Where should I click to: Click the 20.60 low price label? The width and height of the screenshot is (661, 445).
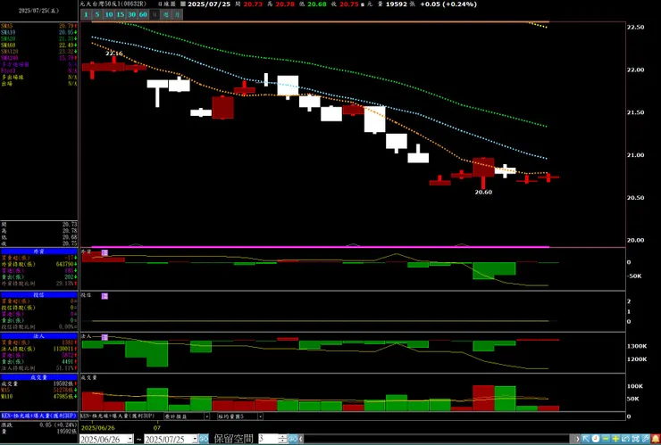coord(483,192)
